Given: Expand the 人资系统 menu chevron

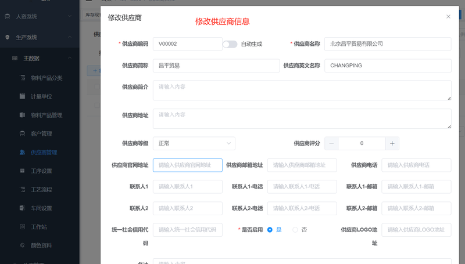Looking at the screenshot, I should [70, 16].
